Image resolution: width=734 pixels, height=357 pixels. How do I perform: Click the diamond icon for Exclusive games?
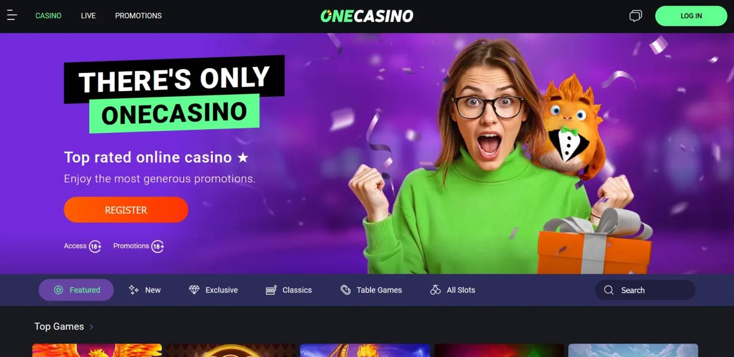[194, 290]
